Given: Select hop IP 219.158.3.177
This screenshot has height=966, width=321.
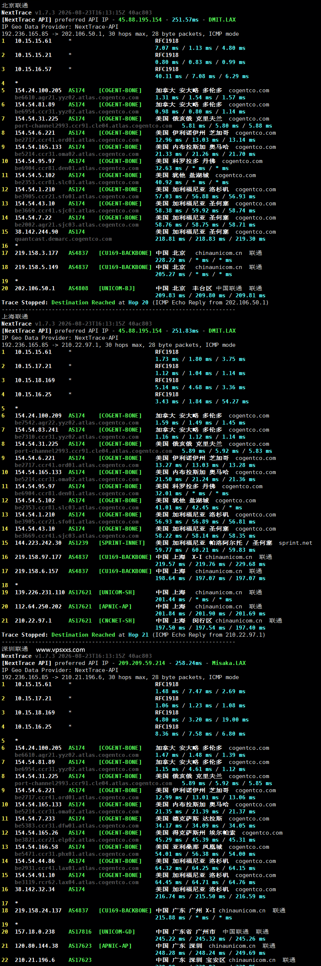Looking at the screenshot, I should click(36, 253).
